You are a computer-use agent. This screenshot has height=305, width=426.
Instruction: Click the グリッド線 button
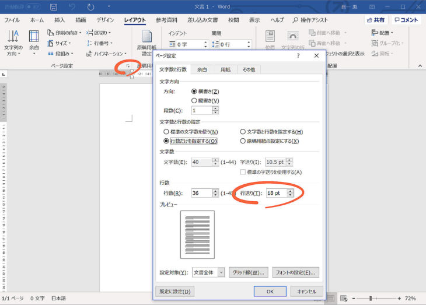click(x=248, y=272)
